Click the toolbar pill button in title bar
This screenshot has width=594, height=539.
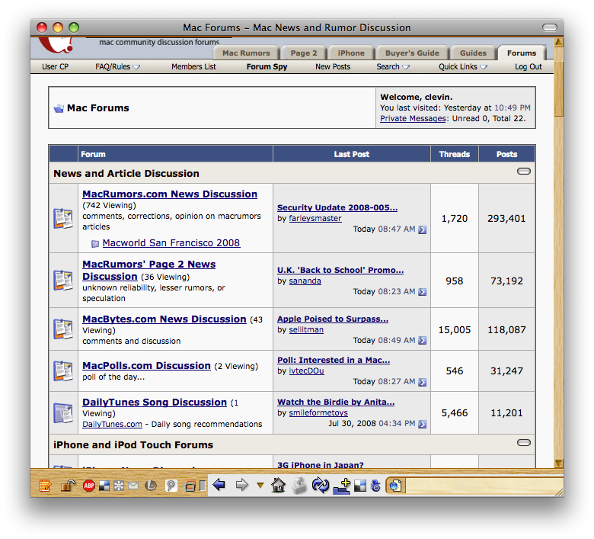pyautogui.click(x=550, y=27)
